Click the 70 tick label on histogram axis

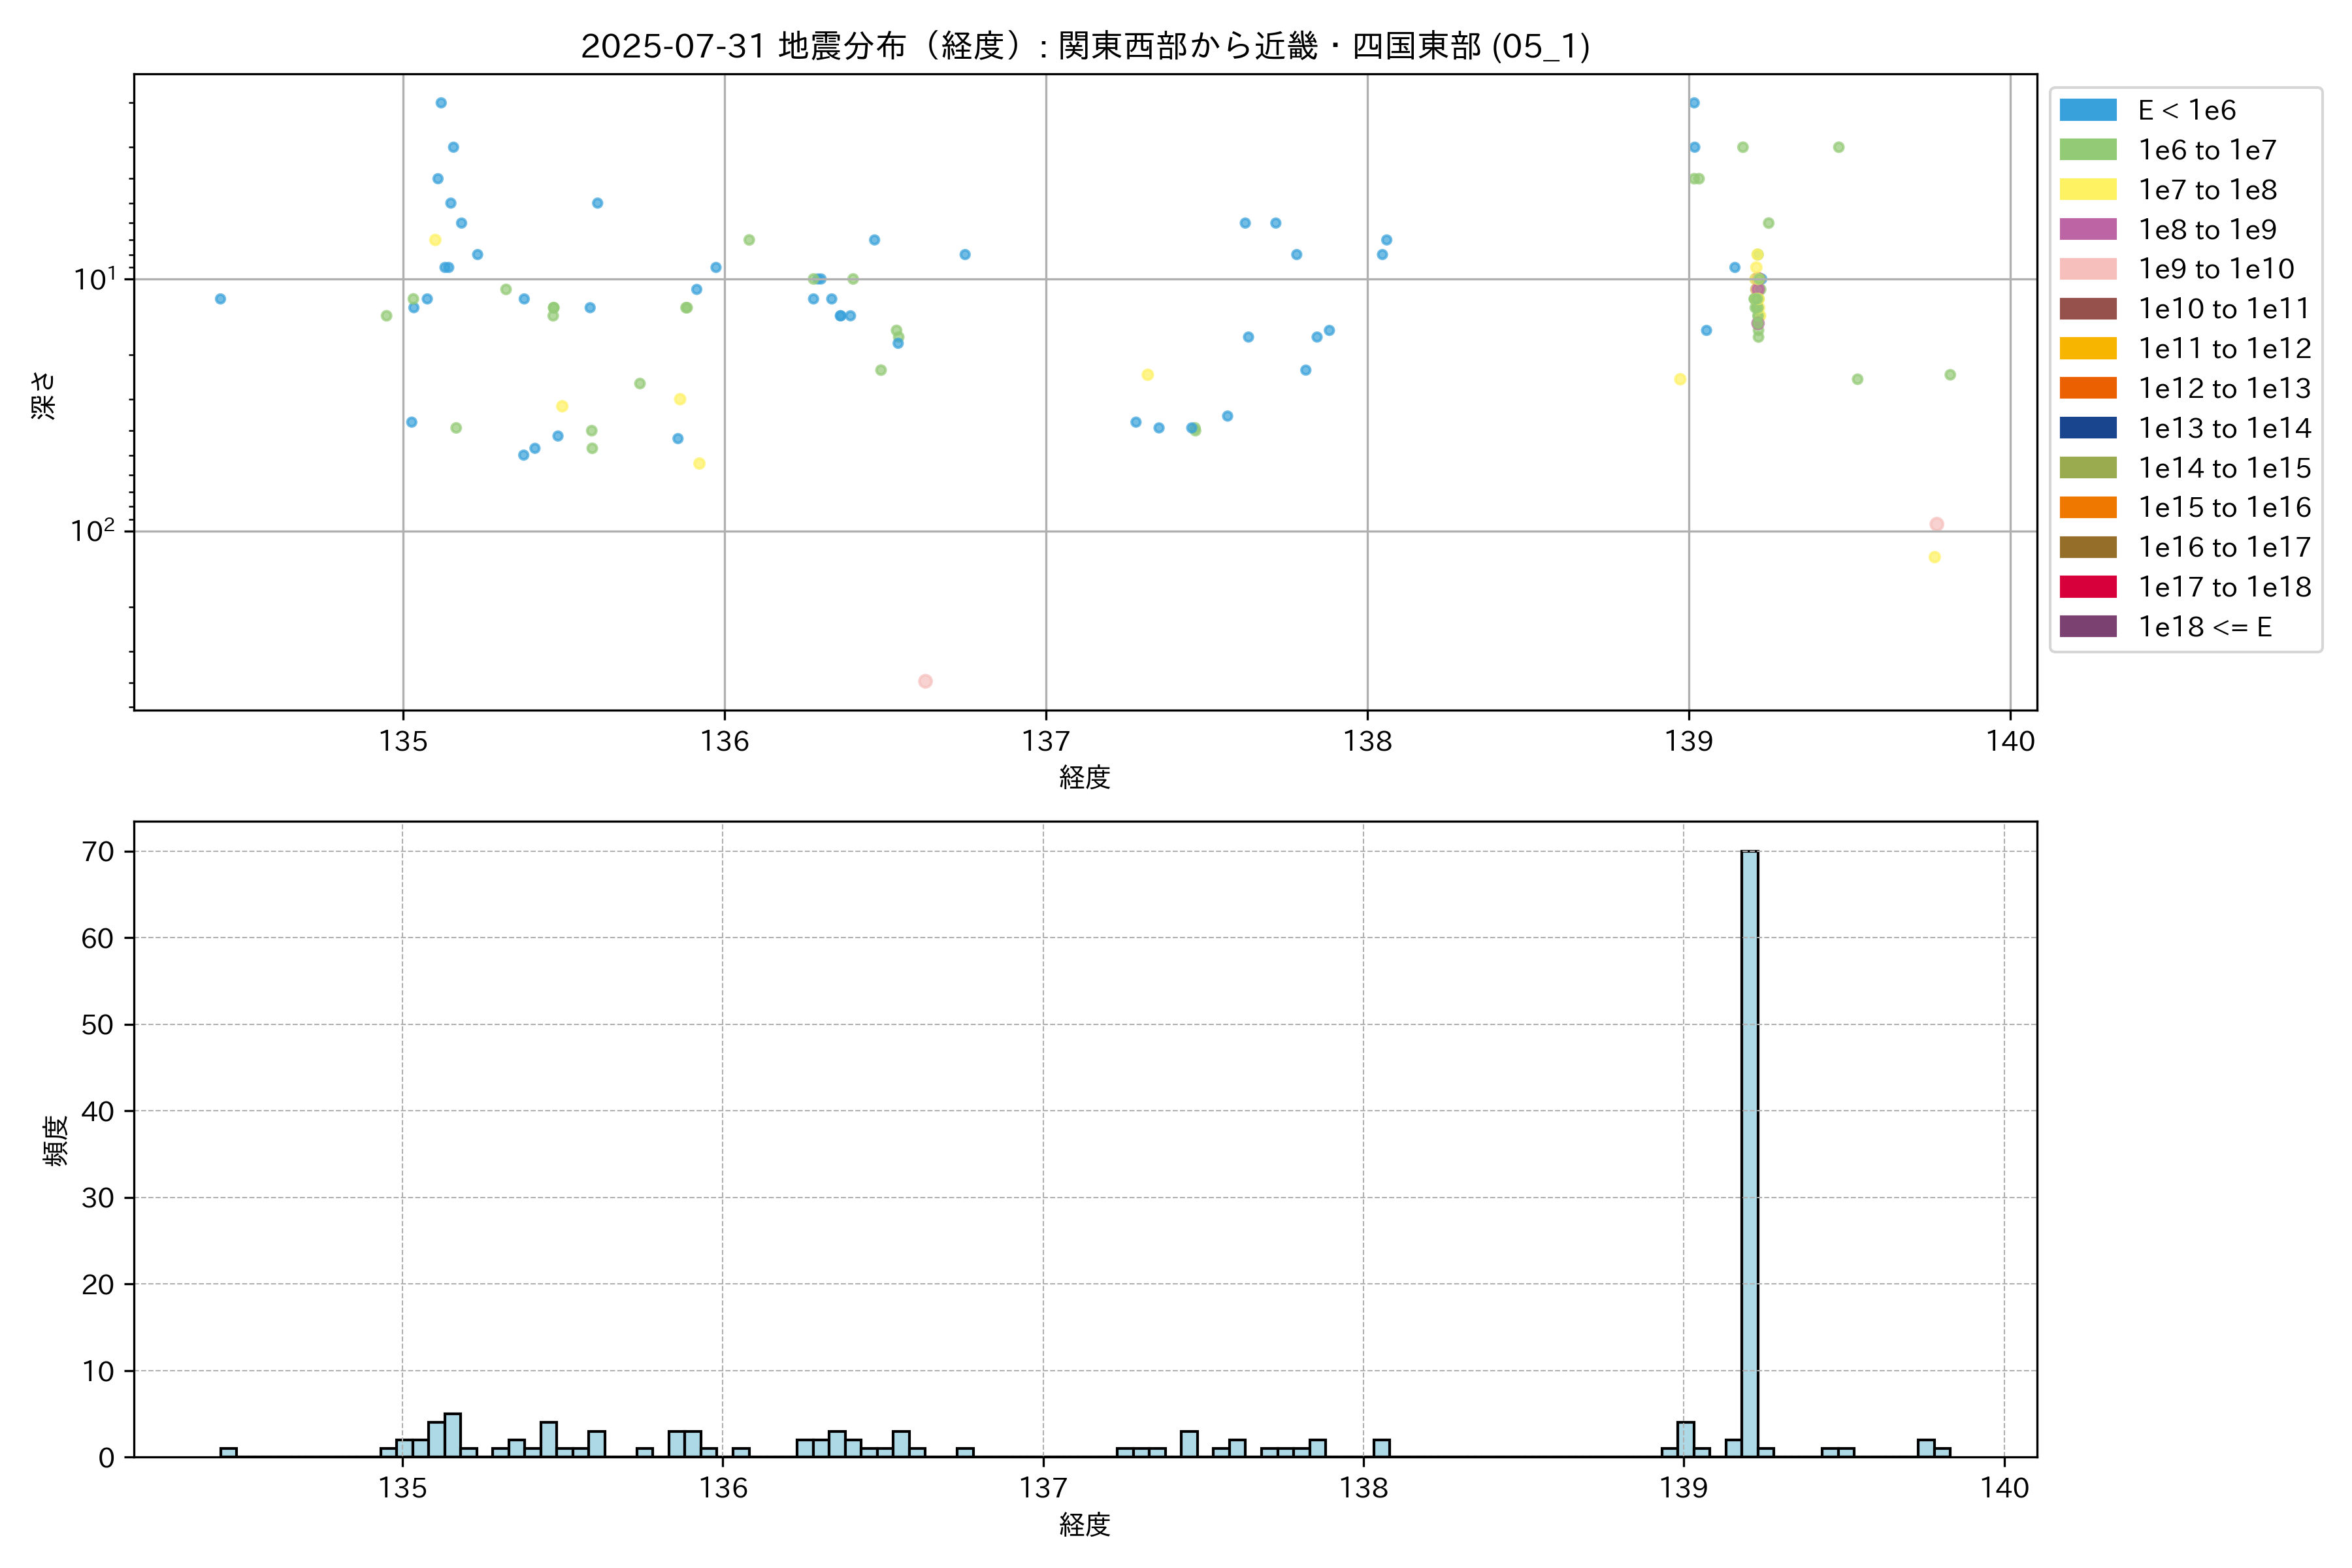point(98,852)
